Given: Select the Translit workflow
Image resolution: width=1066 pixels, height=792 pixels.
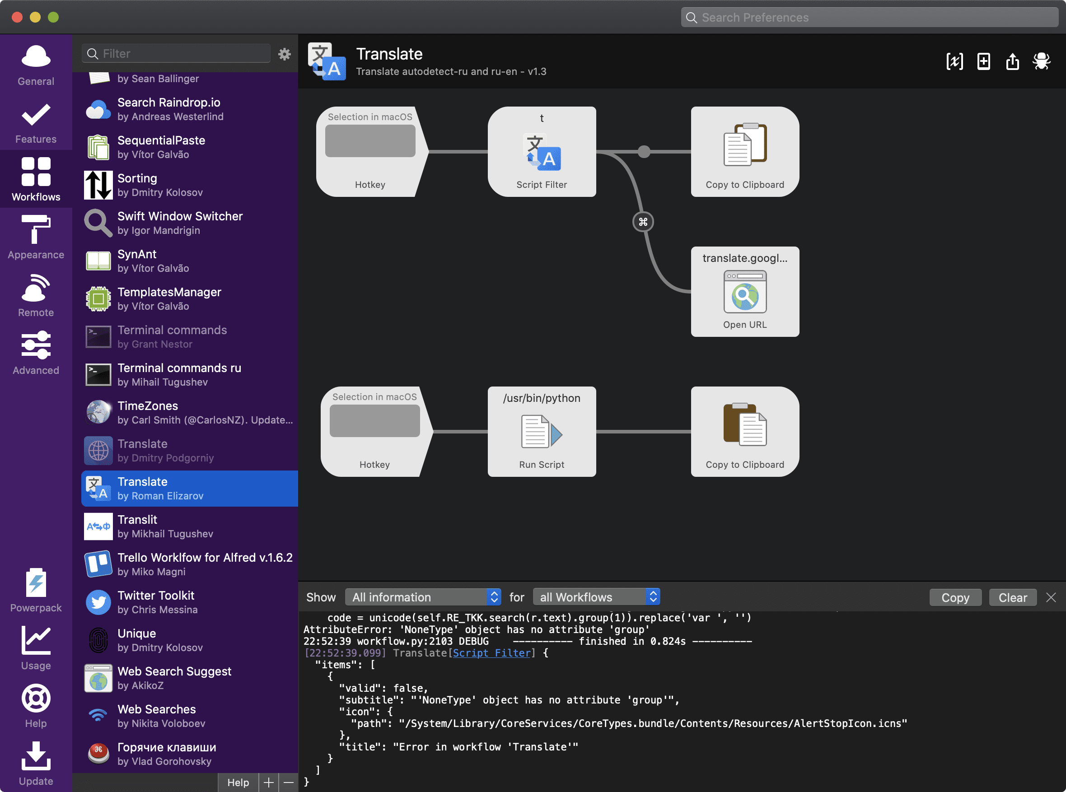Looking at the screenshot, I should (189, 526).
